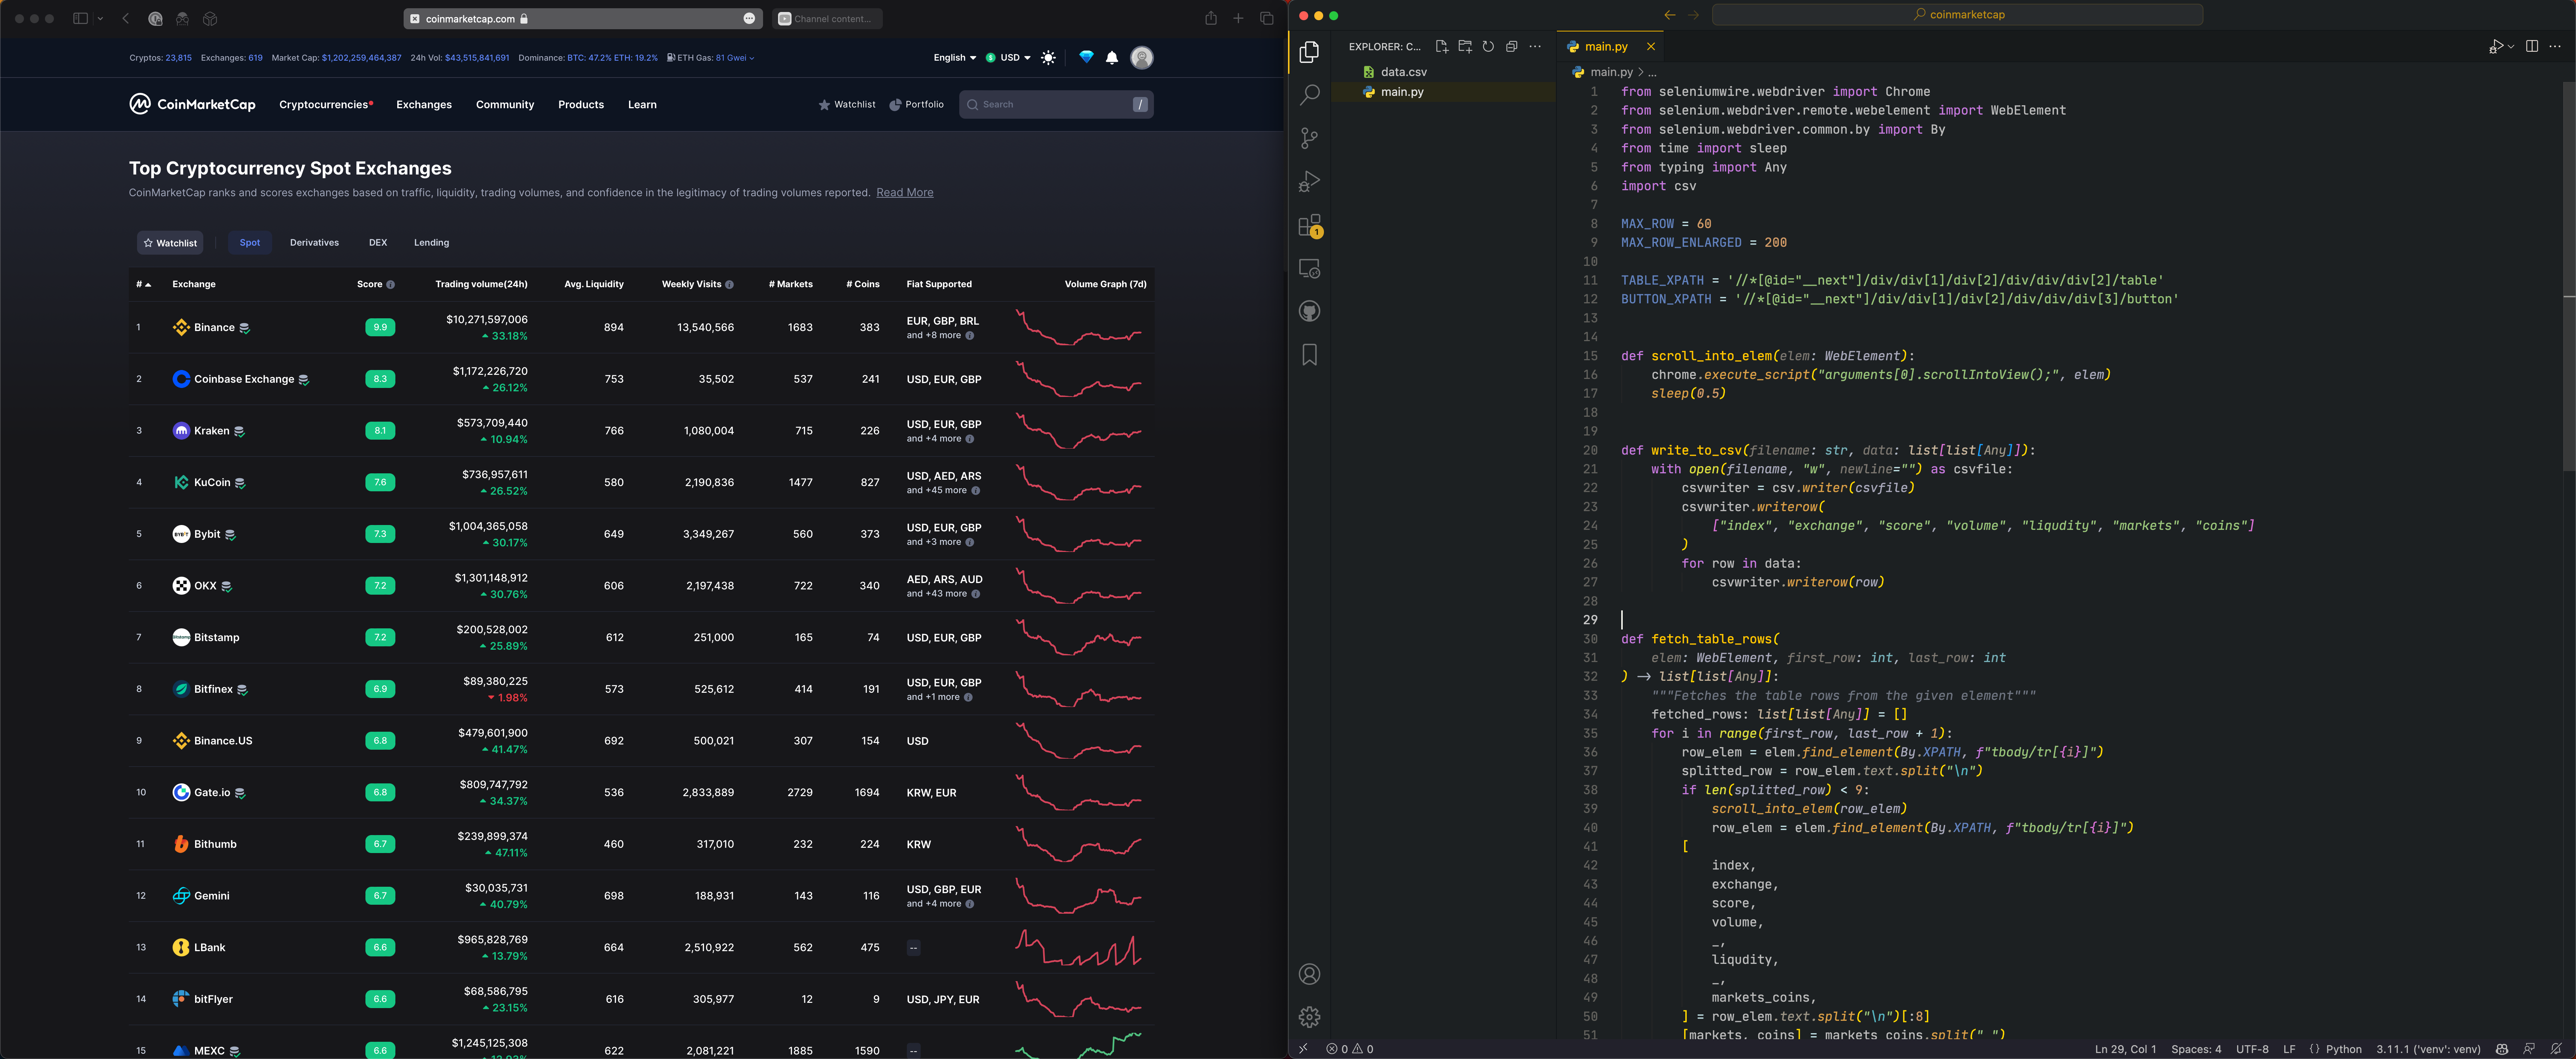
Task: Open the Binance exchange link
Action: coord(214,328)
